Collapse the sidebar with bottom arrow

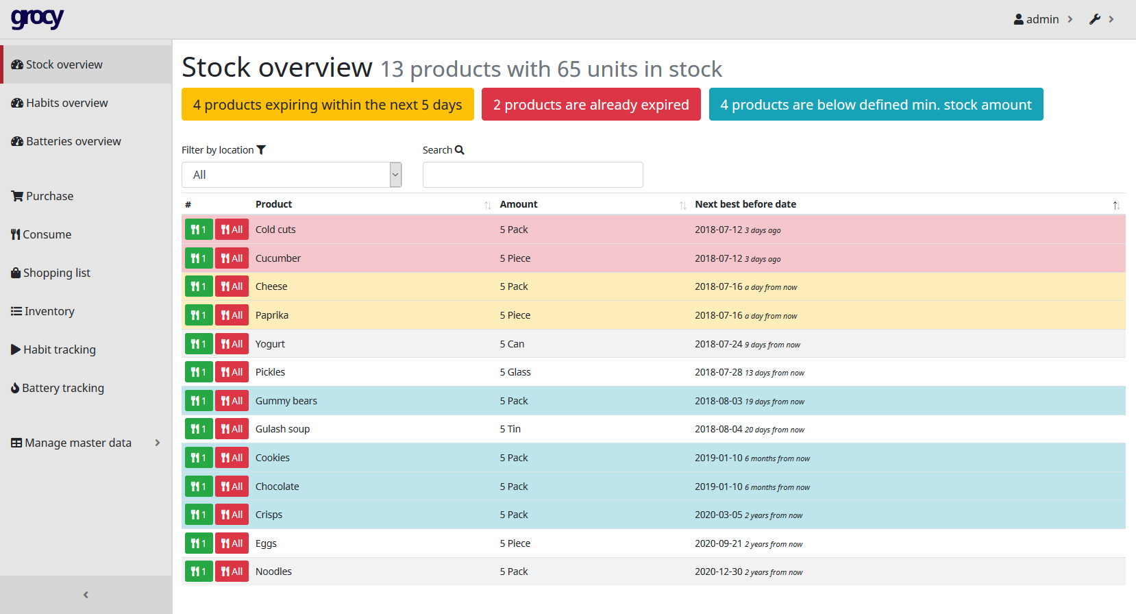pos(86,595)
